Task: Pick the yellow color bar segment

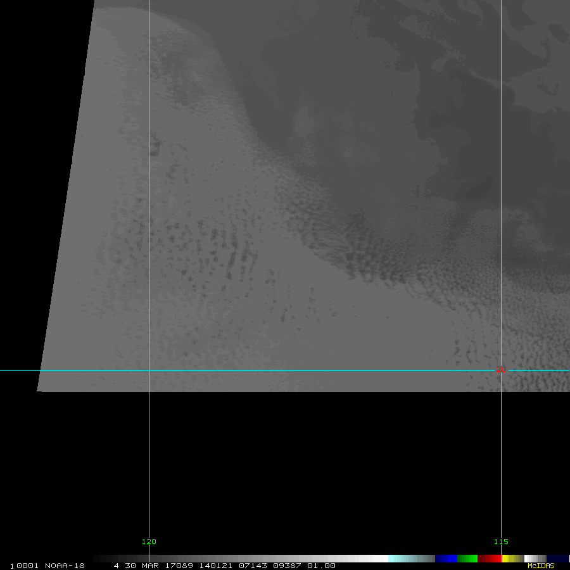Action: [509, 559]
